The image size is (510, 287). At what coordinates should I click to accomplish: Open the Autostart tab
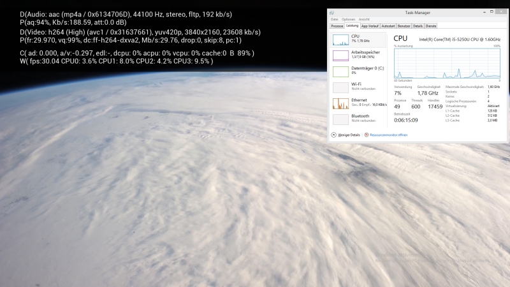click(x=388, y=26)
